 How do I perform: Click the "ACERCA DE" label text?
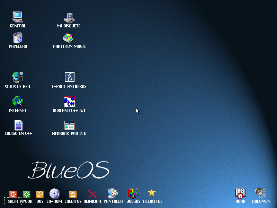click(x=153, y=201)
